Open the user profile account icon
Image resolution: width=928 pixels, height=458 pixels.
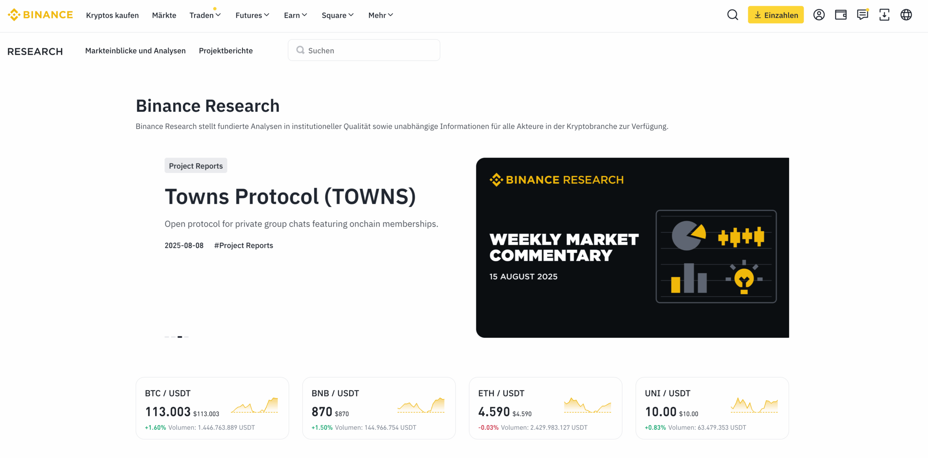pyautogui.click(x=819, y=15)
